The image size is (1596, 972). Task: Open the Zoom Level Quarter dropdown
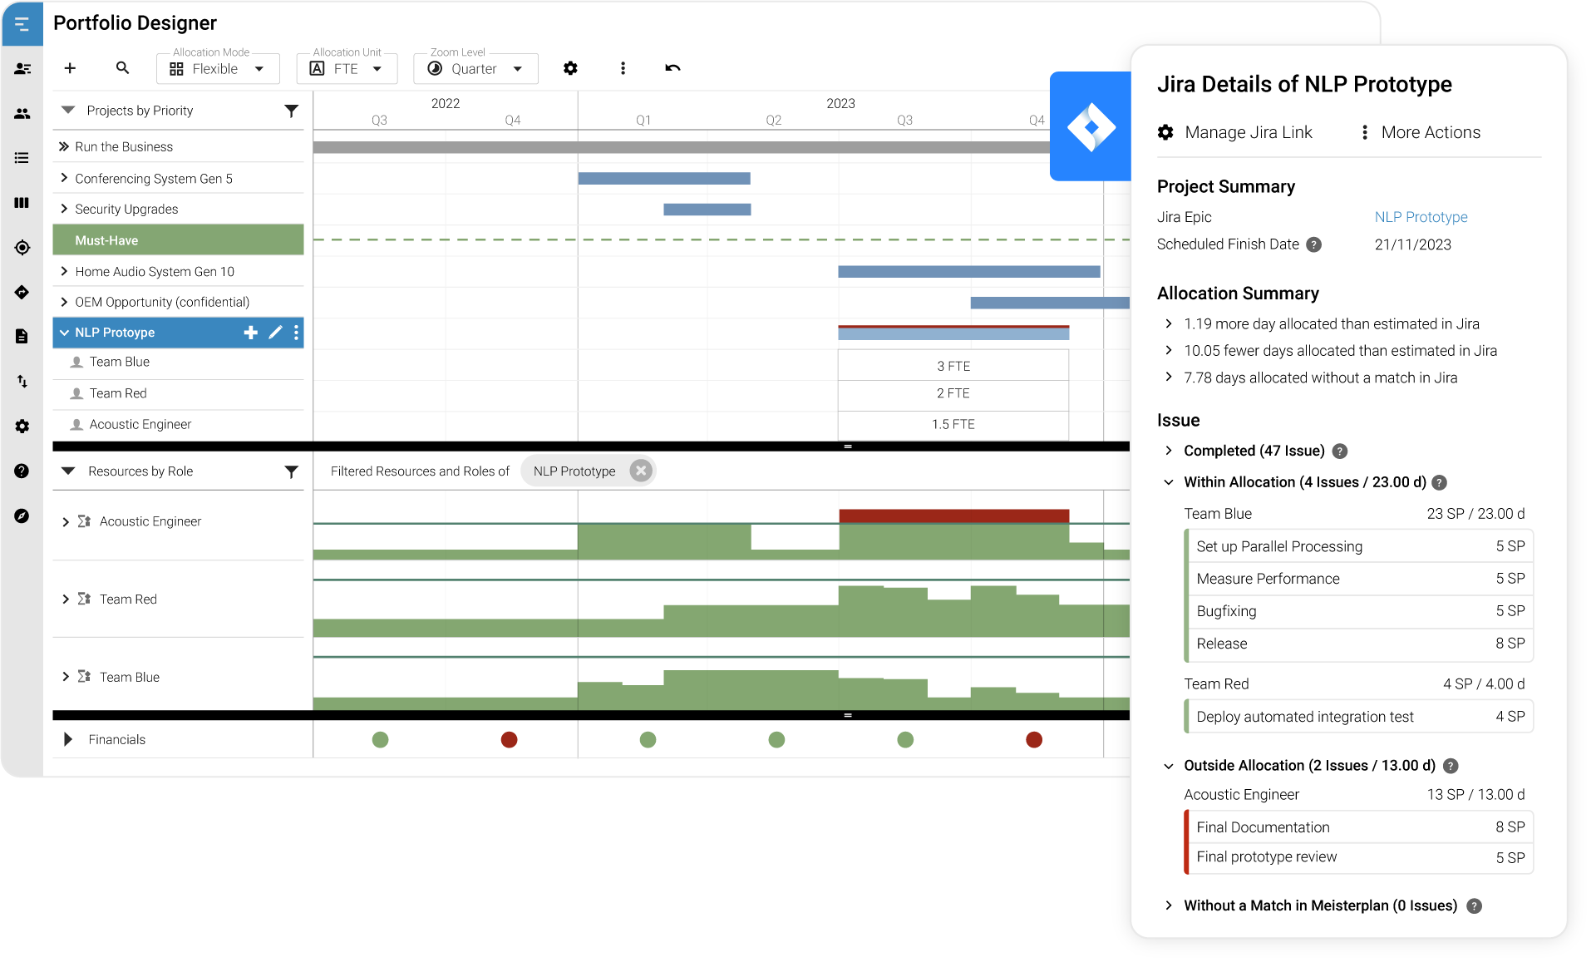[475, 69]
